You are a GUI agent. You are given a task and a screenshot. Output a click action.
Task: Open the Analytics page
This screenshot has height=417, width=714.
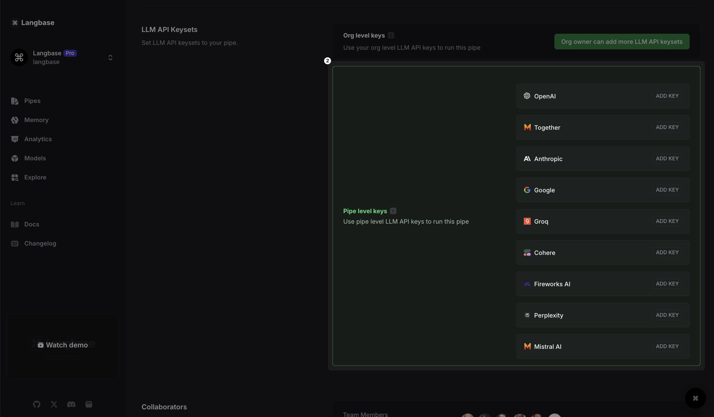(x=38, y=139)
